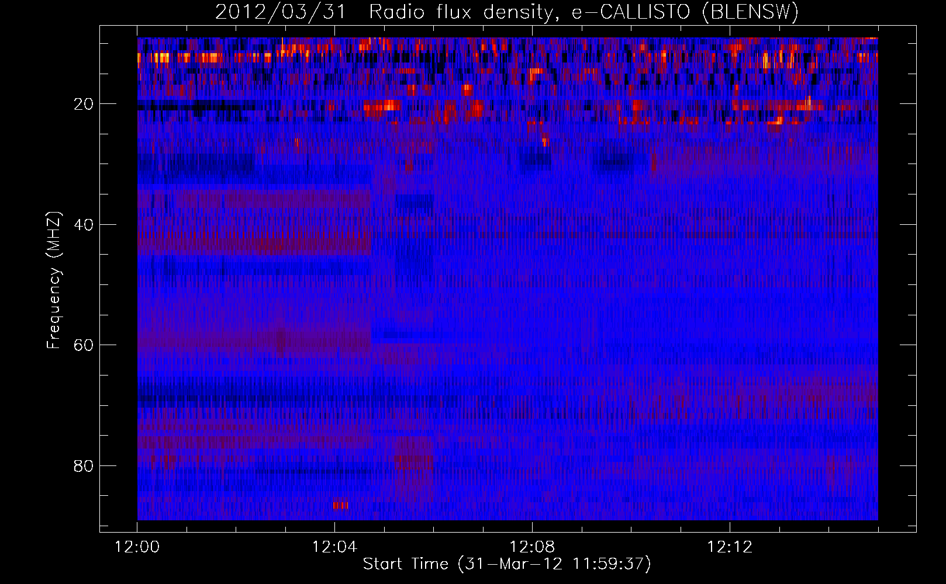Click the '12:04' time tick label
The width and height of the screenshot is (946, 584).
pos(334,547)
